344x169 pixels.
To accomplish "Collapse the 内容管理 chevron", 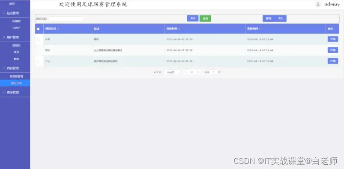I will (x=25, y=68).
